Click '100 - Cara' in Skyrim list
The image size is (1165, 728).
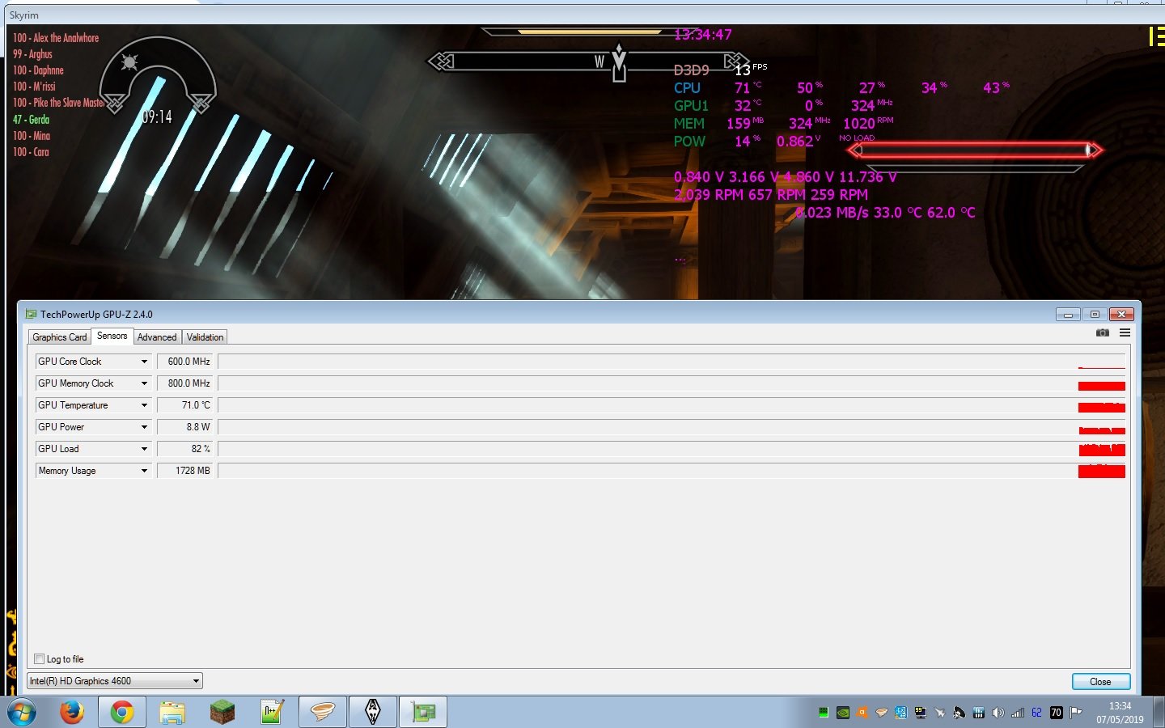[x=31, y=152]
